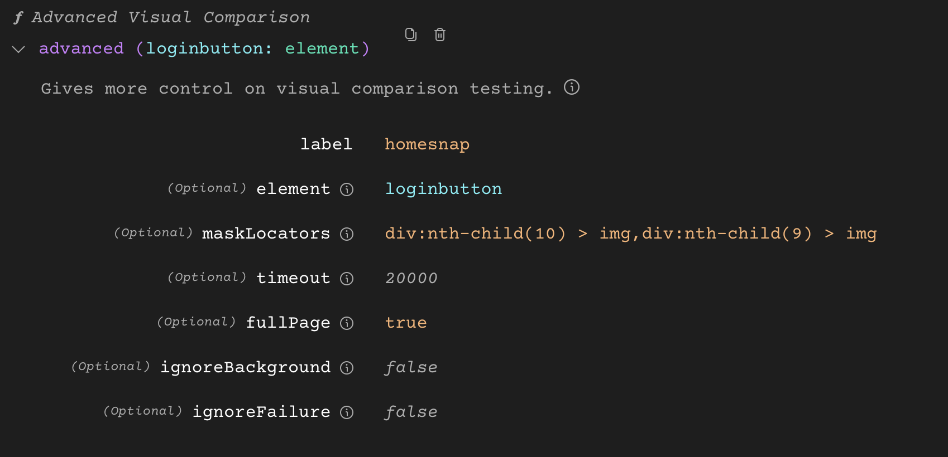Show info for maskLocators parameter
This screenshot has width=948, height=457.
(x=347, y=234)
